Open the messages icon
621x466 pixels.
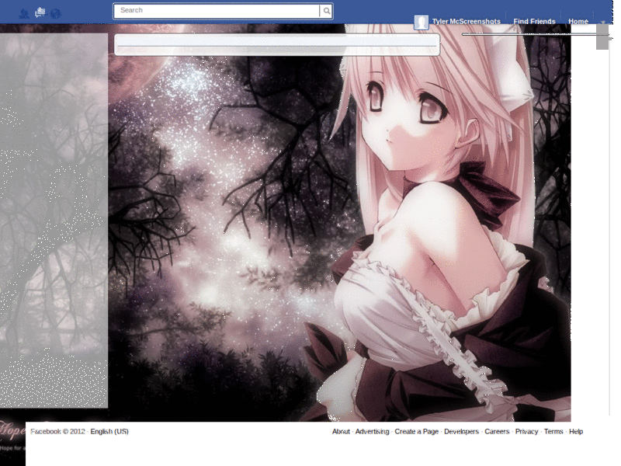[40, 13]
